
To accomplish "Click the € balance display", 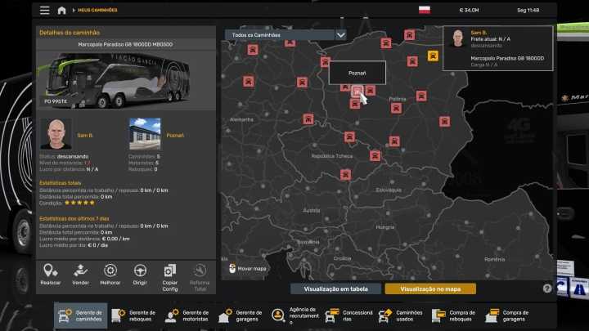I will click(469, 10).
